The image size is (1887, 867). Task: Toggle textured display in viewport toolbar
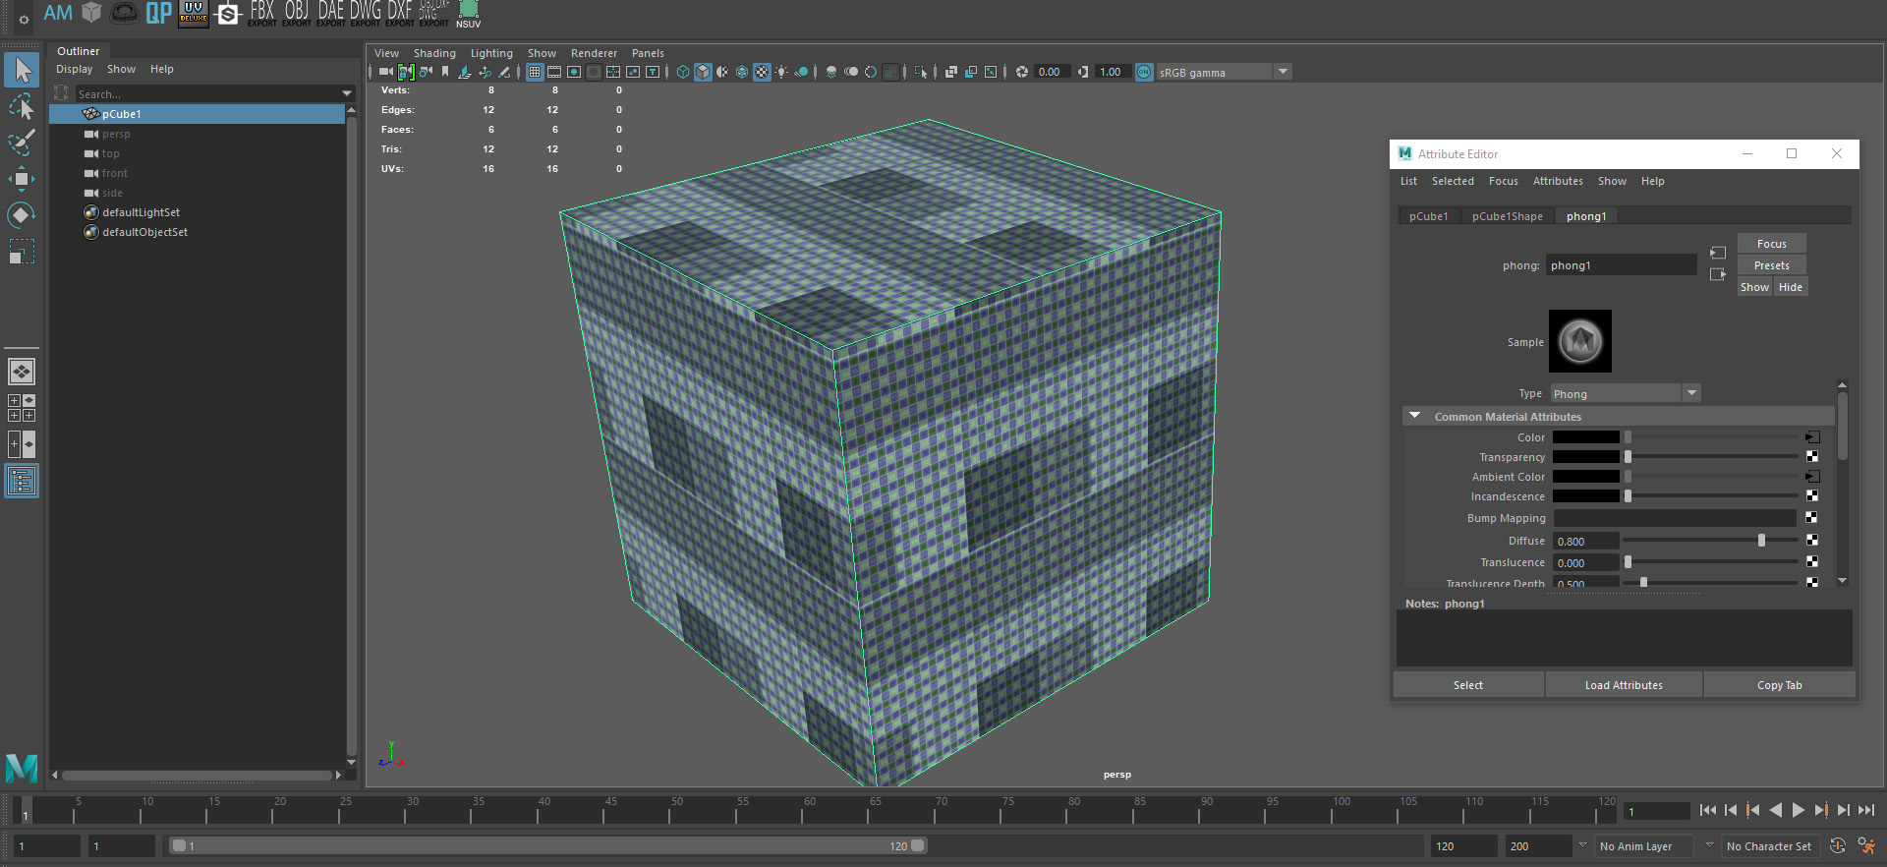pos(762,72)
